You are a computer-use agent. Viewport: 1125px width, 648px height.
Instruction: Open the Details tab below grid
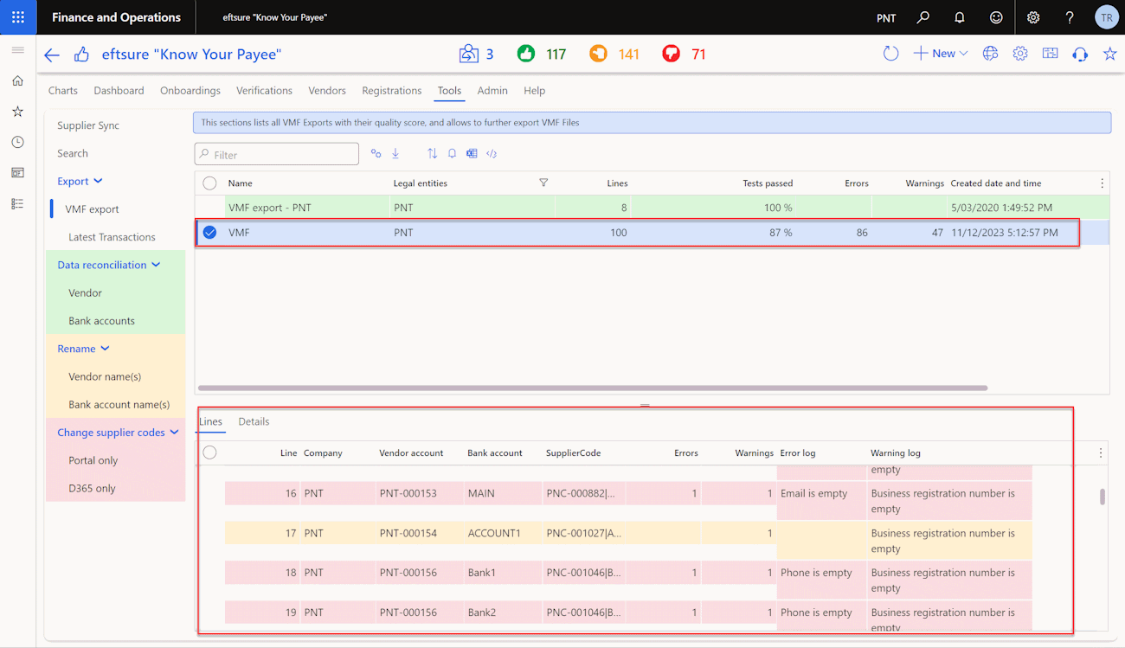[x=254, y=421]
